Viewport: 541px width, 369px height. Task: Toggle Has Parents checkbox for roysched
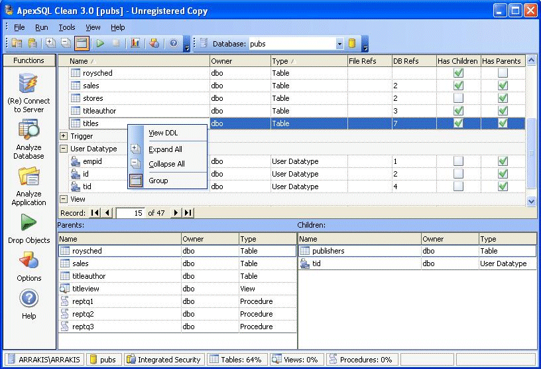coord(503,73)
